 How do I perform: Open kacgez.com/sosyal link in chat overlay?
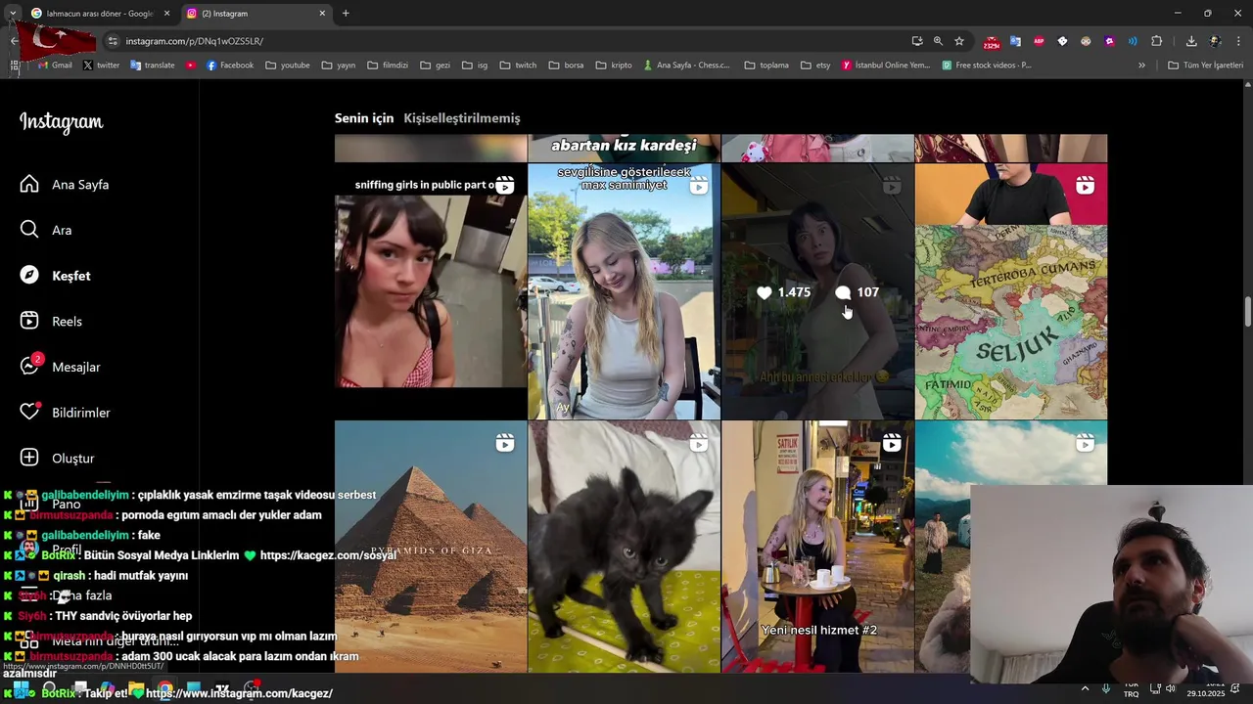328,555
